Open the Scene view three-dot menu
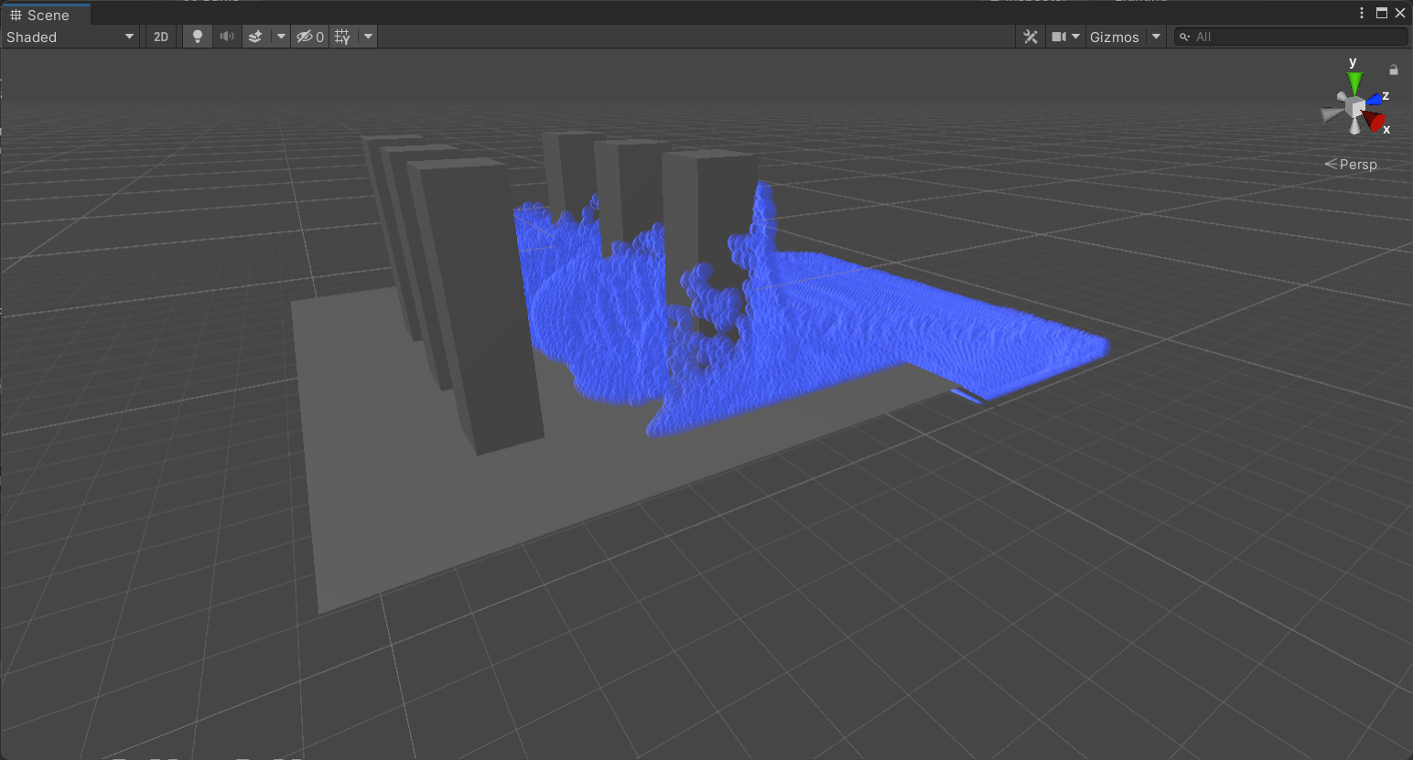The image size is (1413, 760). pyautogui.click(x=1362, y=13)
